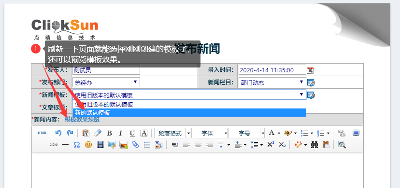
Task: Open the 模板效果预览 link
Action: 82,120
